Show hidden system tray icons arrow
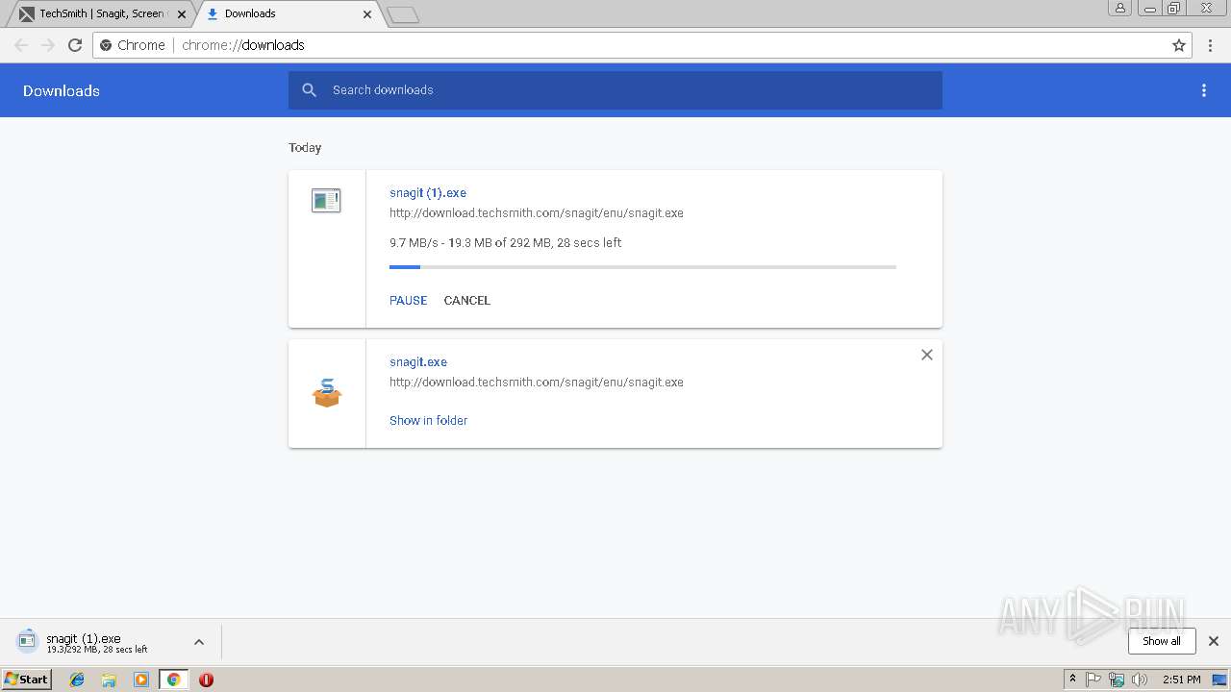1231x692 pixels. (x=1072, y=680)
